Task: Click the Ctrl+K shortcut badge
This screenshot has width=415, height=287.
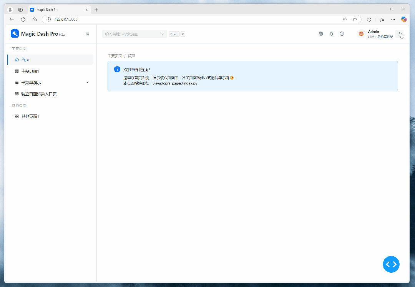Action: pyautogui.click(x=174, y=34)
